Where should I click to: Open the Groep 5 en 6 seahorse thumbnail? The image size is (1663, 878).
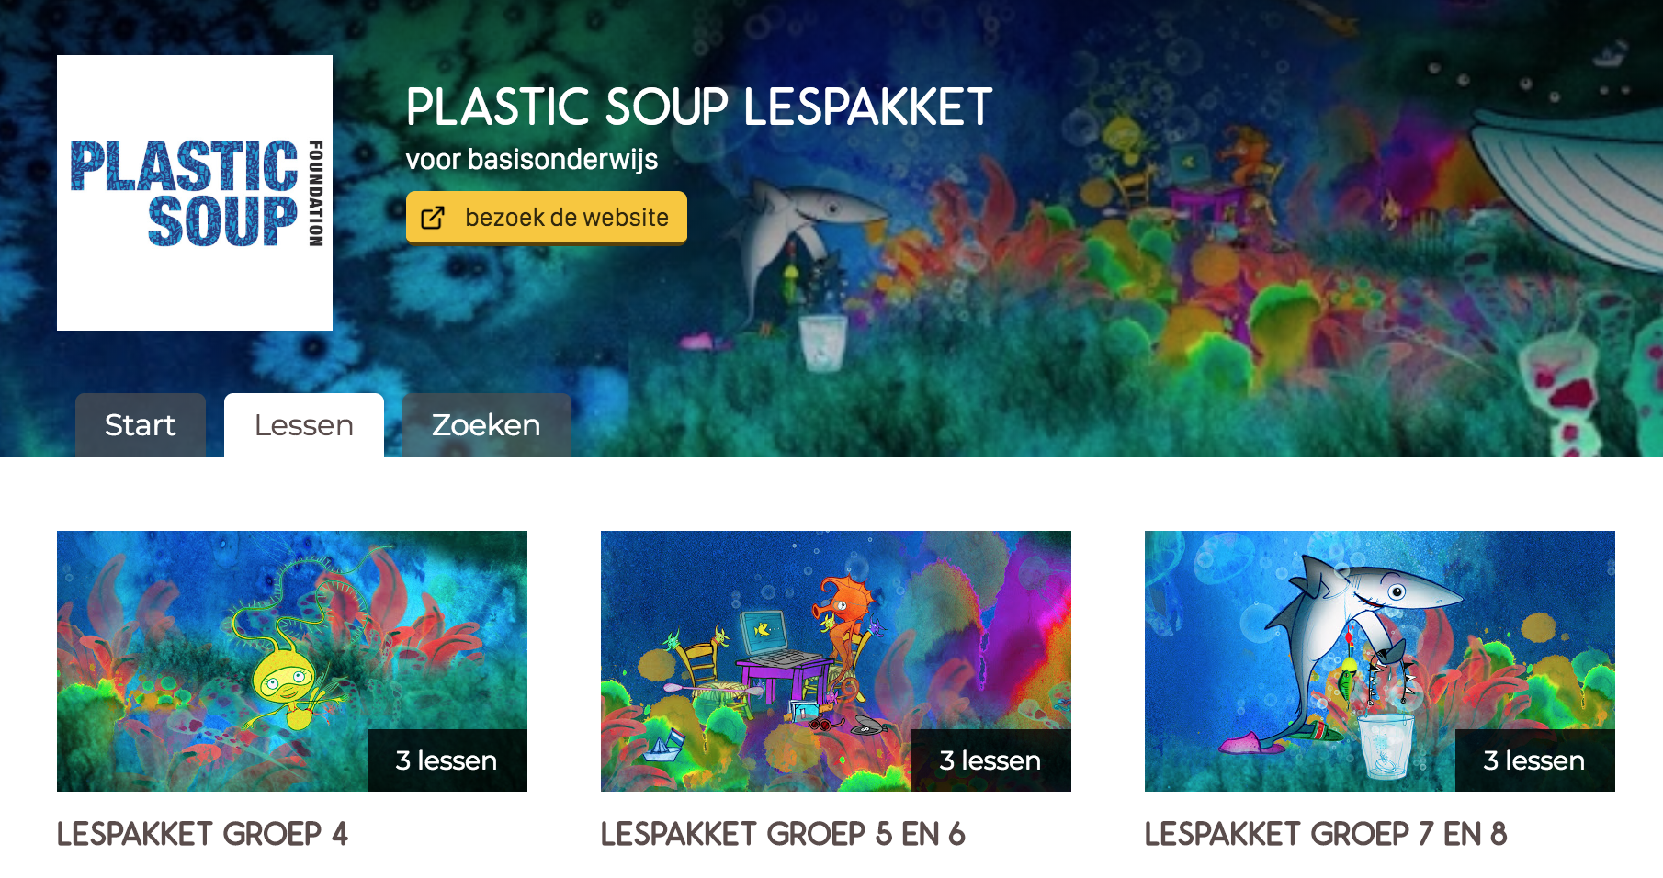click(x=836, y=661)
